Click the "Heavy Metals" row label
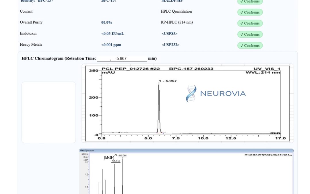 point(31,45)
